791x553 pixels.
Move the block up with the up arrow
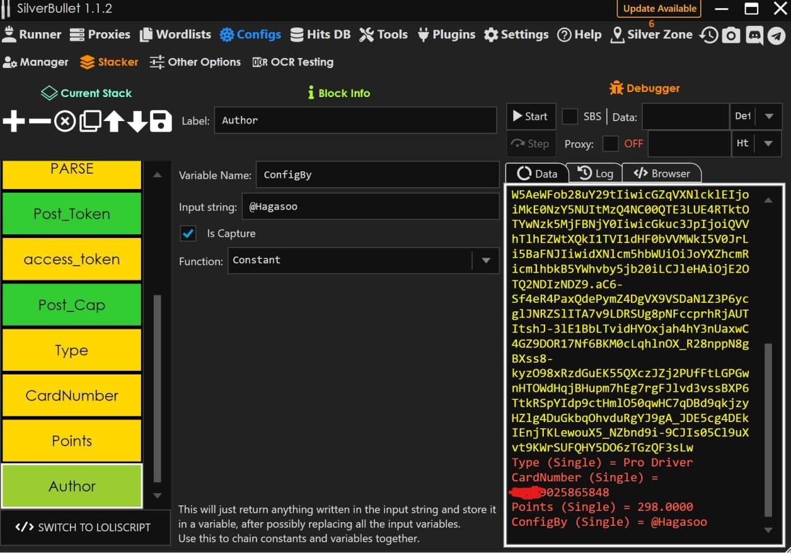tap(114, 122)
